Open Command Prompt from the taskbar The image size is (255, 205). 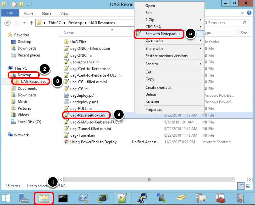point(63,198)
